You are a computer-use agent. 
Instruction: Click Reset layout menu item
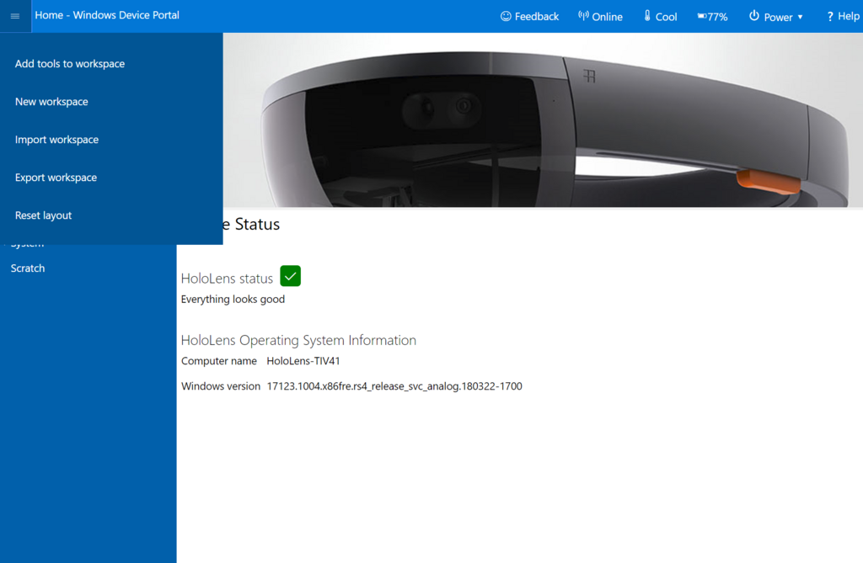(44, 215)
